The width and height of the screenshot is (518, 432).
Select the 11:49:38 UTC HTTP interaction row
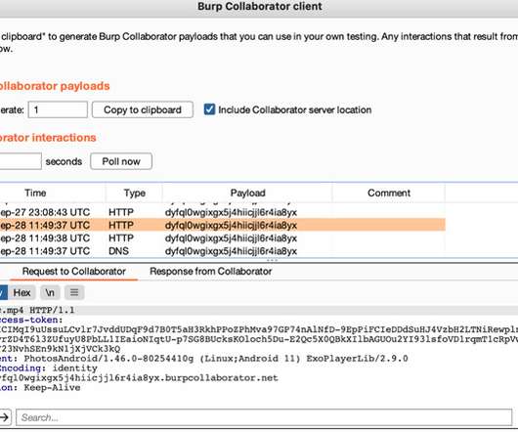223,238
